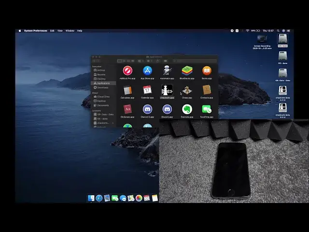
Task: Open checkra1n.app in Applications folder
Action: (x=167, y=90)
